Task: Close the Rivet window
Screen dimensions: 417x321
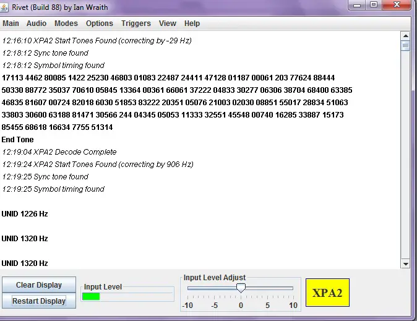Action: (397, 5)
